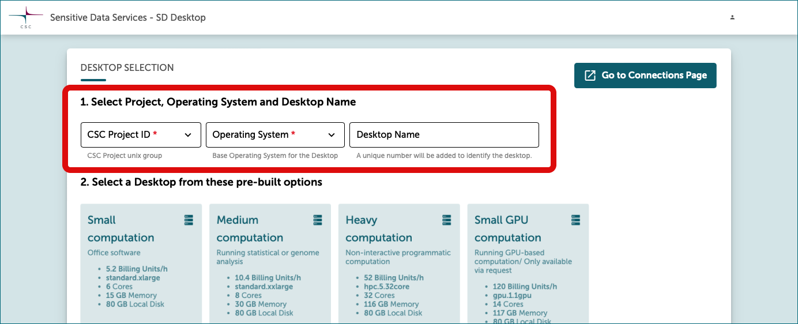Click the '120 Billing Units/h' text
The width and height of the screenshot is (798, 324).
525,287
